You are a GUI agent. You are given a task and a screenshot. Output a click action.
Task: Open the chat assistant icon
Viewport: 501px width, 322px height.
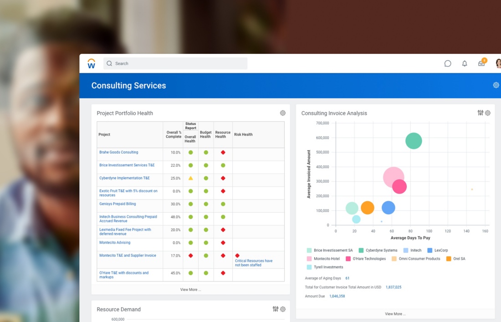pos(448,64)
